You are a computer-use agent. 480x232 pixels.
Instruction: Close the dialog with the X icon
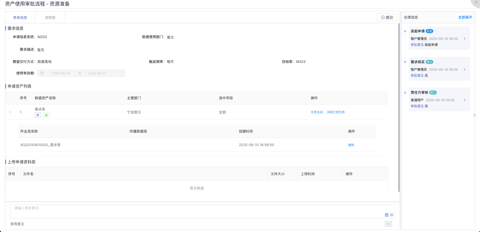point(476,2)
